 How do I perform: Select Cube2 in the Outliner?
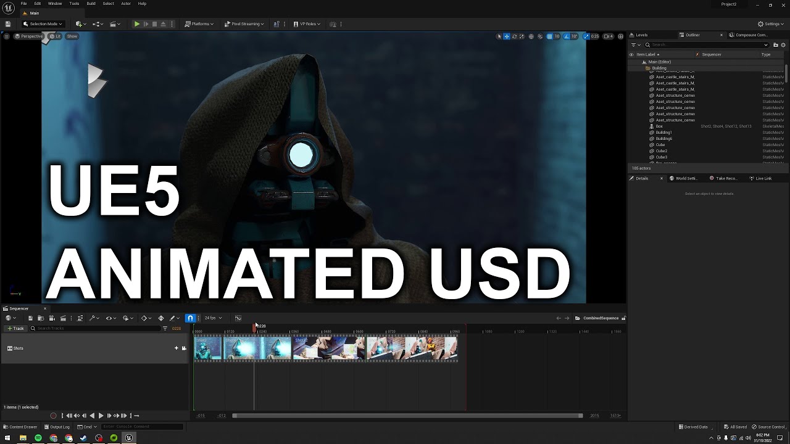coord(661,151)
